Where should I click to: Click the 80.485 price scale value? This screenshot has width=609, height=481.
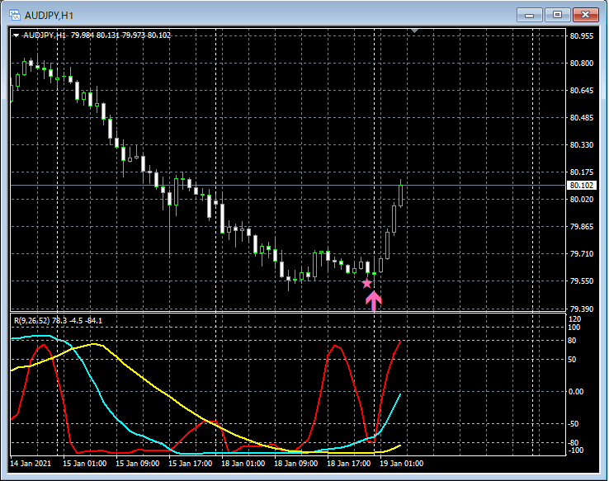point(582,118)
